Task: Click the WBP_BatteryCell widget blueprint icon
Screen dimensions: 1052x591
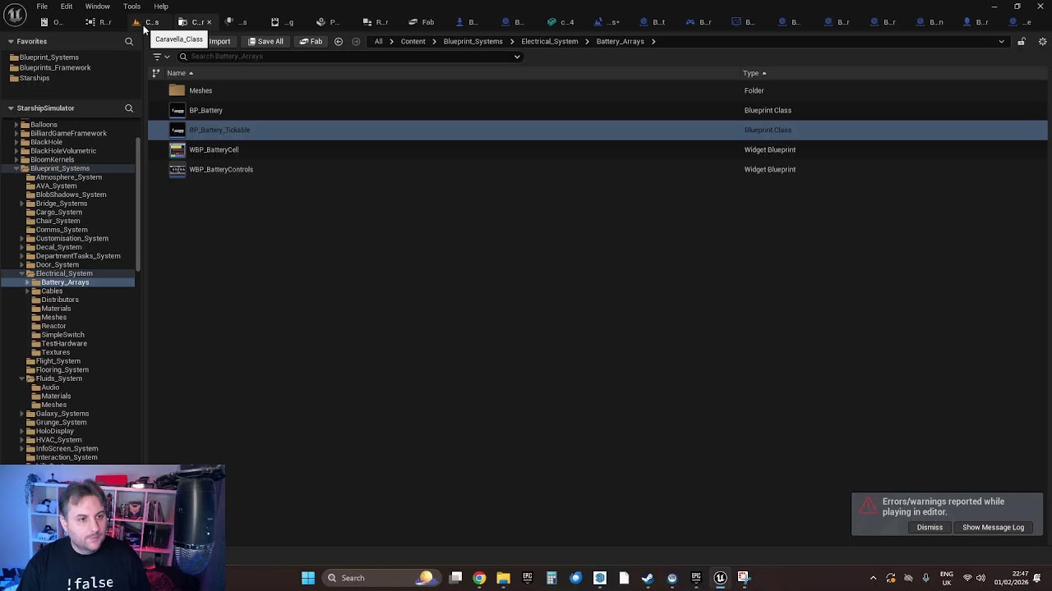Action: [x=178, y=149]
